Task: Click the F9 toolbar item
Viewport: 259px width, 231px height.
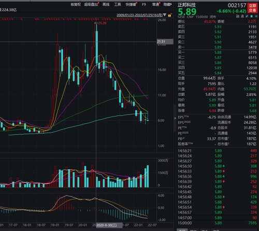Action: pos(144,4)
